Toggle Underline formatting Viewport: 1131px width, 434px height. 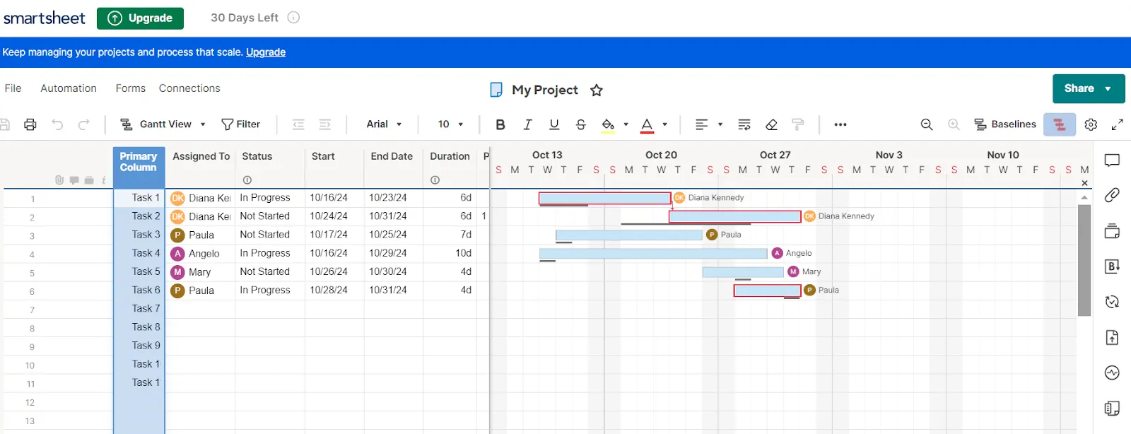coord(554,124)
